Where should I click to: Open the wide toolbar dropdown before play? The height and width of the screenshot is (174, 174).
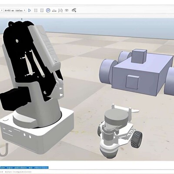click(15, 10)
